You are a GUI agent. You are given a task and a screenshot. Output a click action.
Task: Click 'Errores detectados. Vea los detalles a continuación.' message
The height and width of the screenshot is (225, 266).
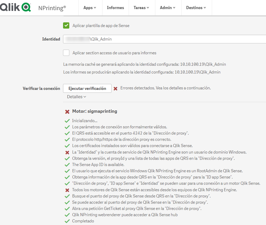pos(166,88)
